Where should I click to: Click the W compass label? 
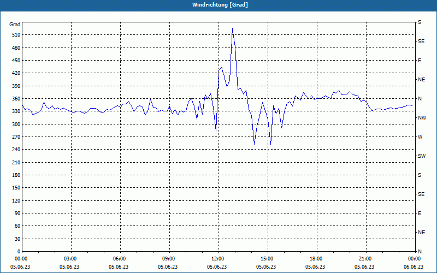[420, 137]
